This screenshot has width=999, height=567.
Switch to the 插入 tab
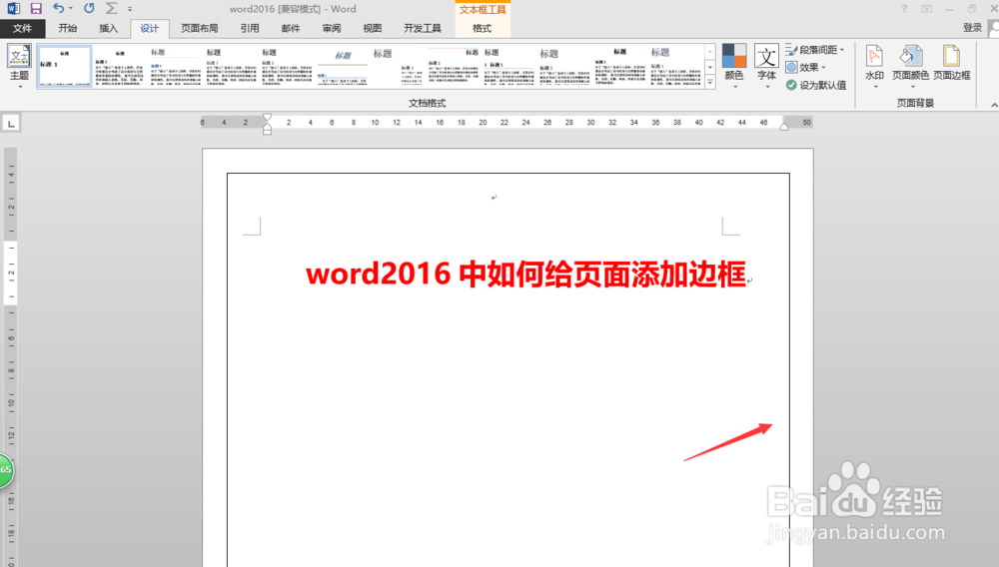108,28
